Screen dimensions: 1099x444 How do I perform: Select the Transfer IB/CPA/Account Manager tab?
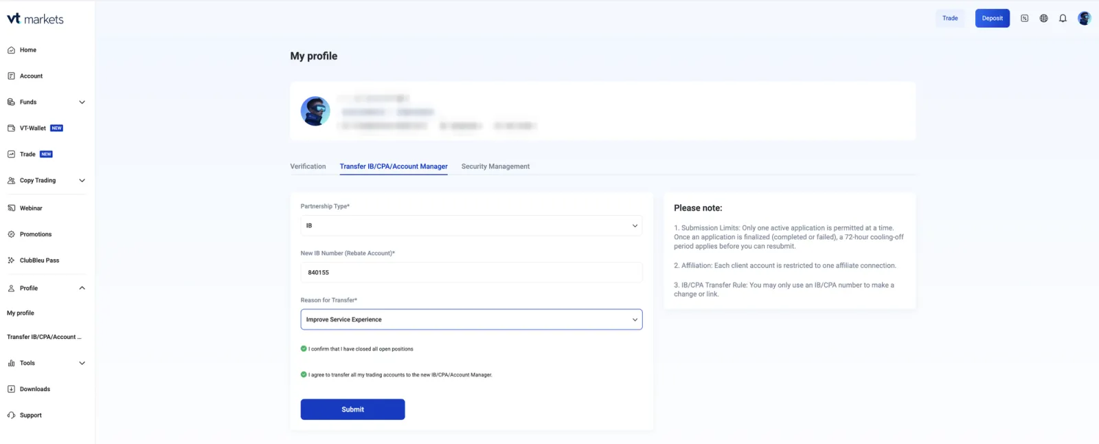click(x=394, y=167)
